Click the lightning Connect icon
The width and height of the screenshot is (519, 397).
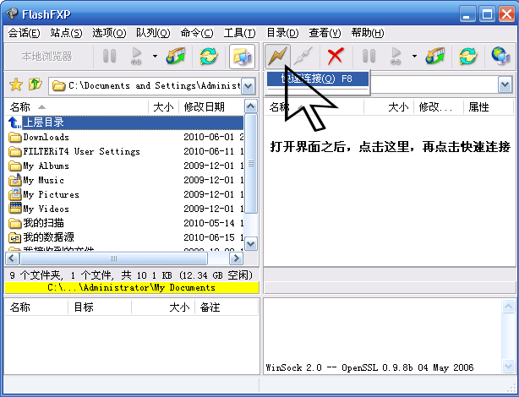tap(278, 56)
